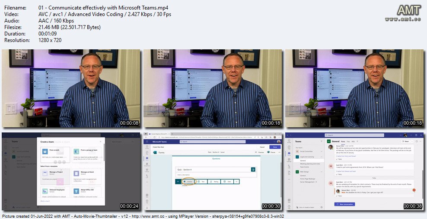Select Manage a Project template
Screen dimensions: 427x219
[55, 177]
